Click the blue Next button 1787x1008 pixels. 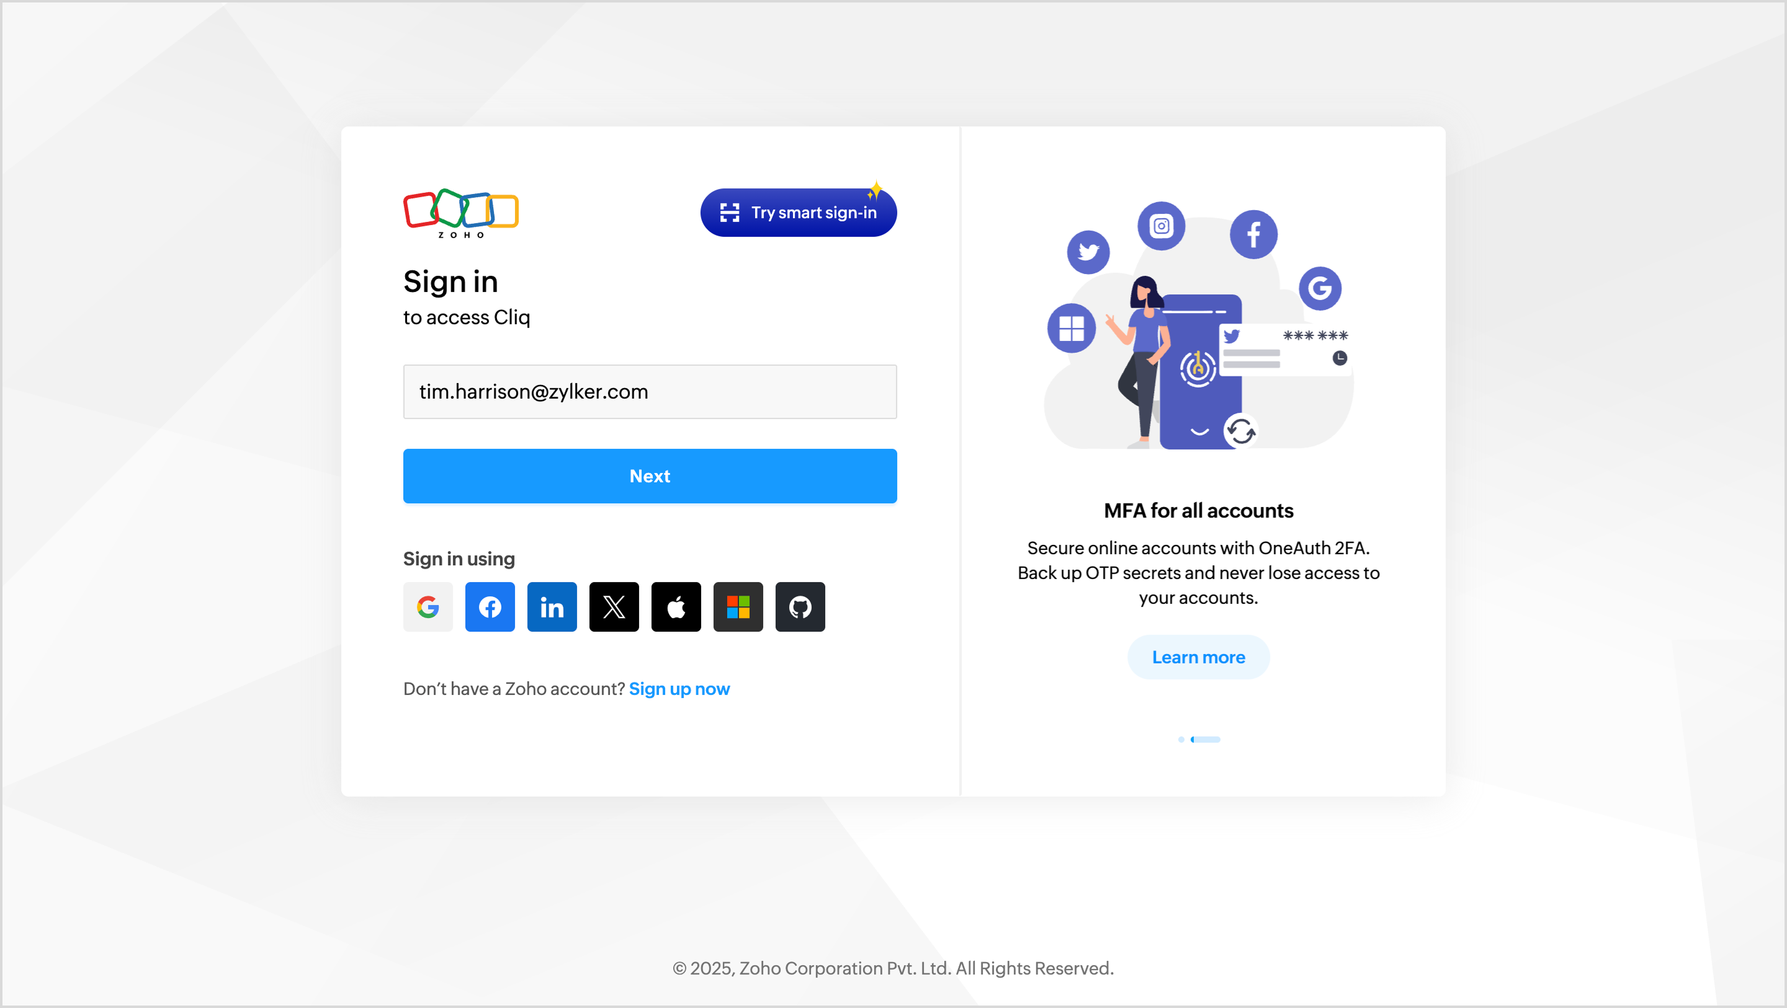pyautogui.click(x=650, y=475)
